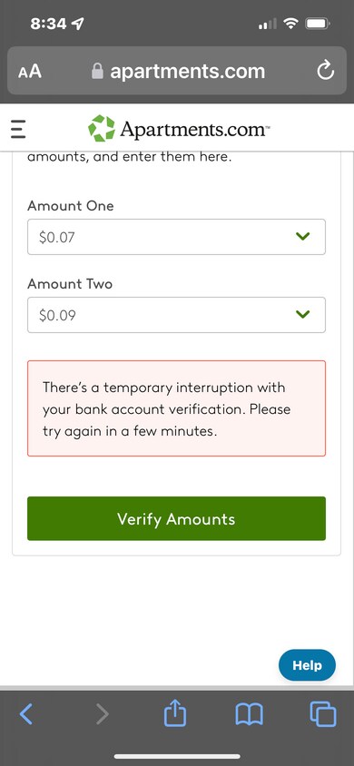Screen dimensions: 354x766
Task: Open the Safari share sheet icon
Action: tap(175, 712)
